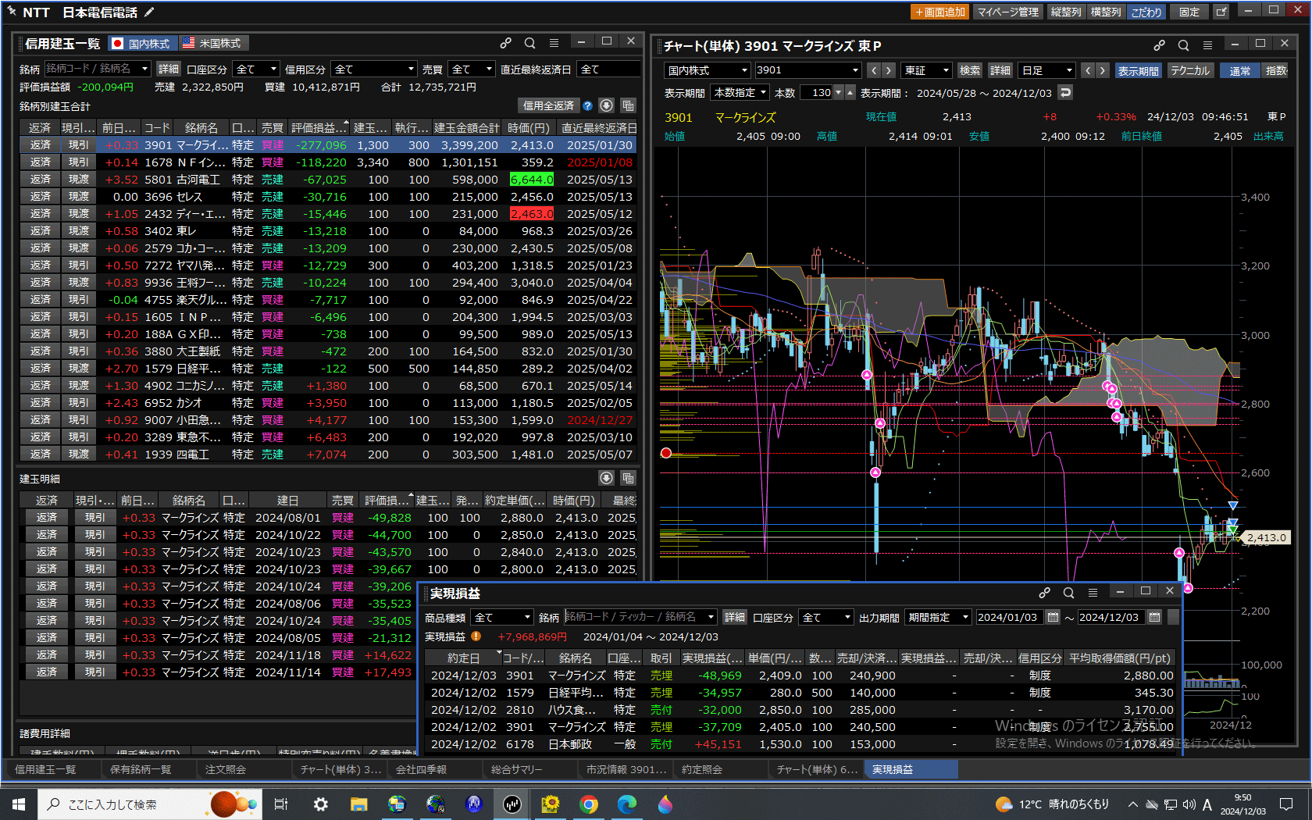Image resolution: width=1312 pixels, height=820 pixels.
Task: Click blue help icon next to 信用全返済
Action: point(587,105)
